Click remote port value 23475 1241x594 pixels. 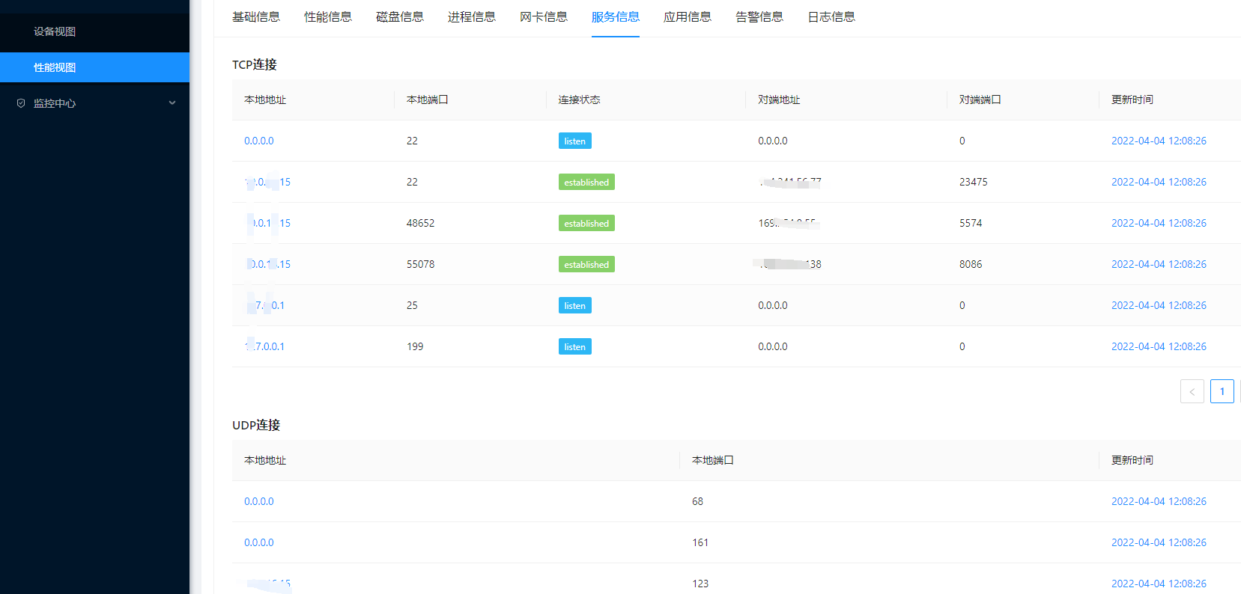coord(974,182)
